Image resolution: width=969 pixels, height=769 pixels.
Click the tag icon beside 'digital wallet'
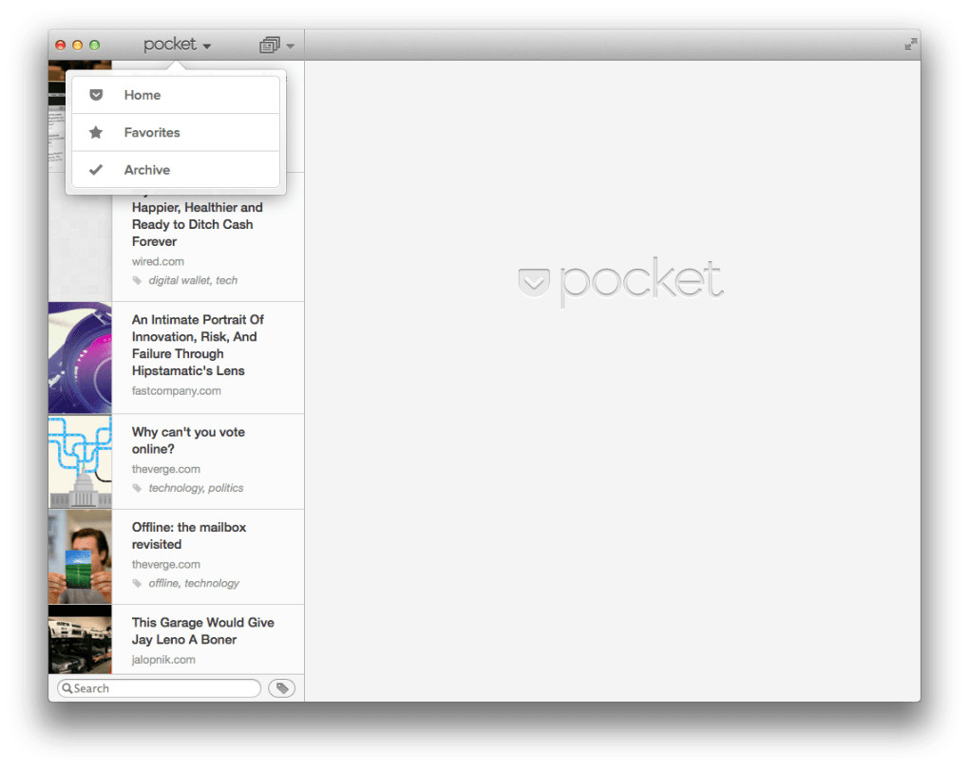click(137, 280)
